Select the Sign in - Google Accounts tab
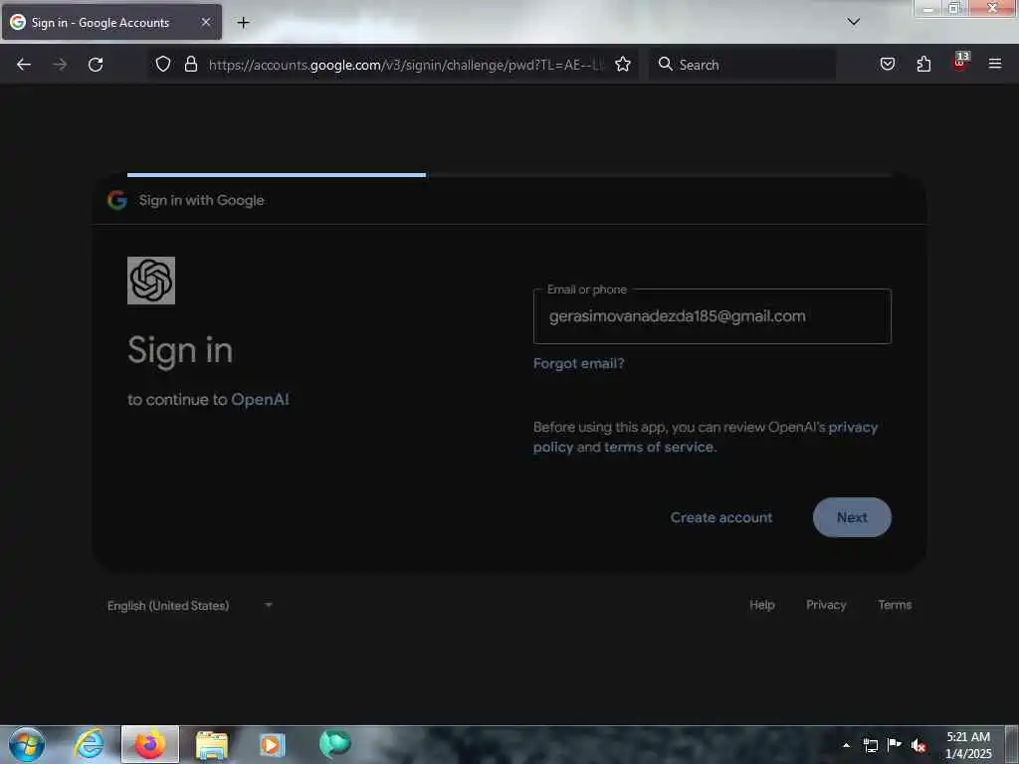The image size is (1019, 764). coord(111,22)
